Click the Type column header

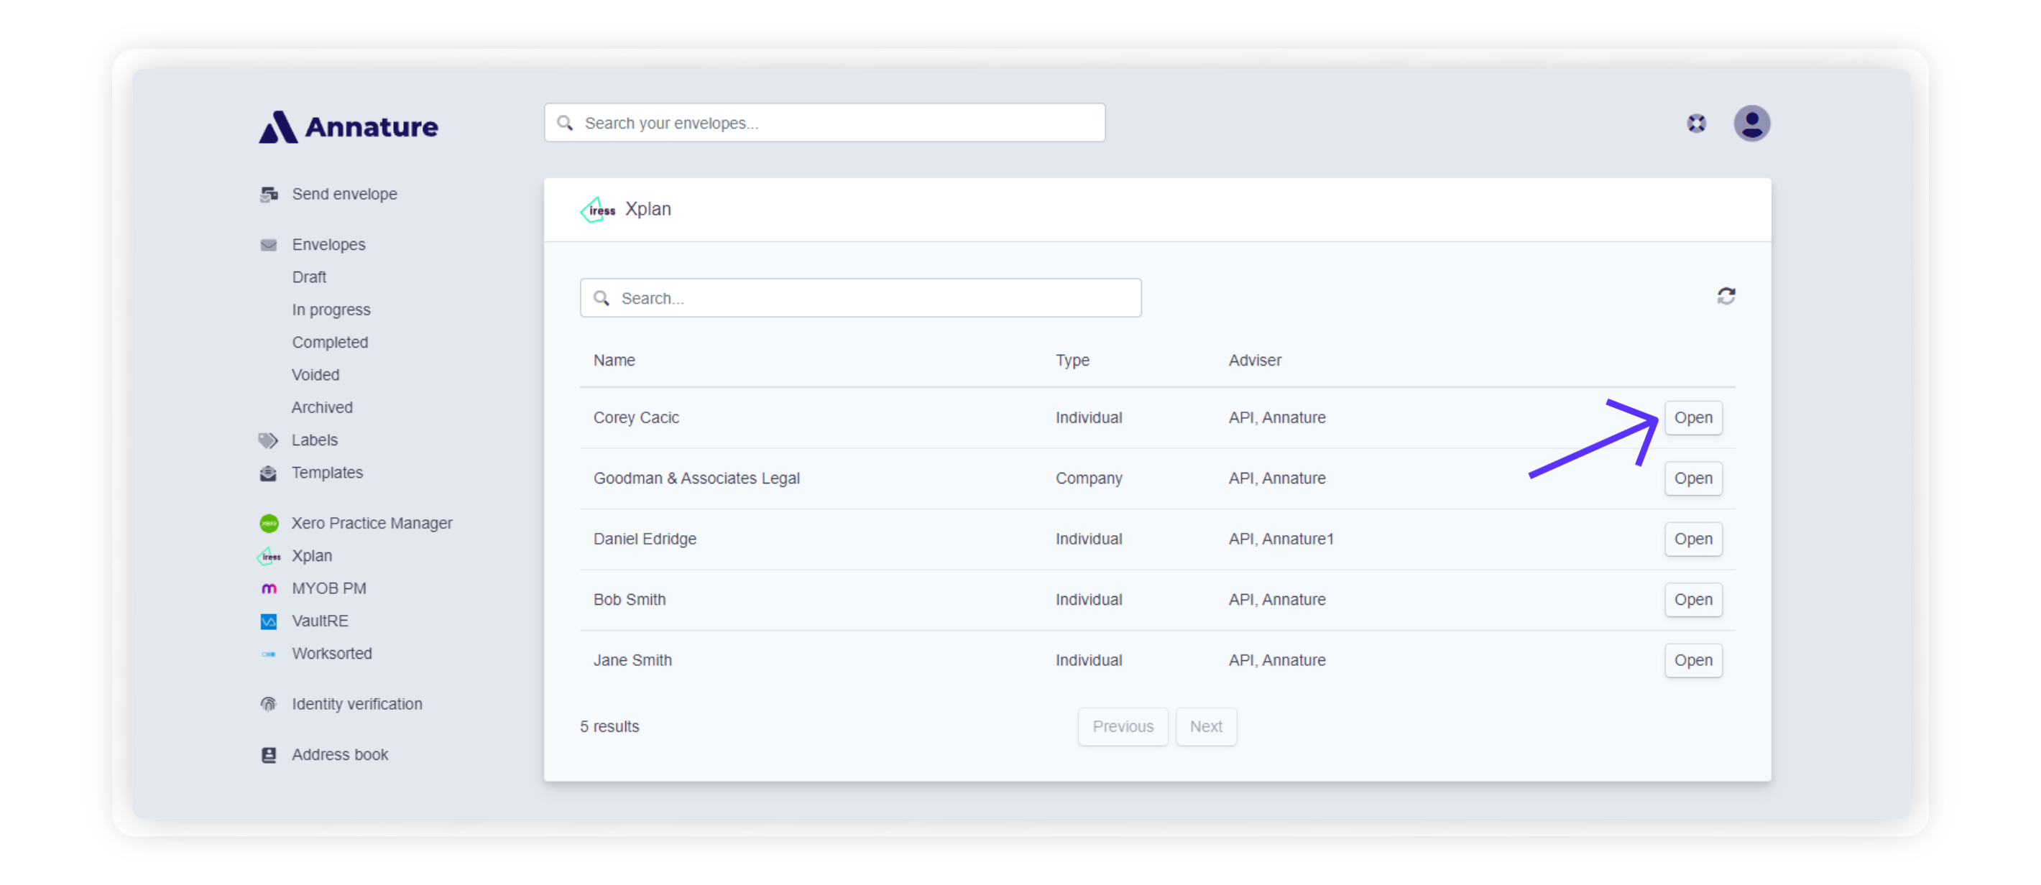click(x=1072, y=360)
